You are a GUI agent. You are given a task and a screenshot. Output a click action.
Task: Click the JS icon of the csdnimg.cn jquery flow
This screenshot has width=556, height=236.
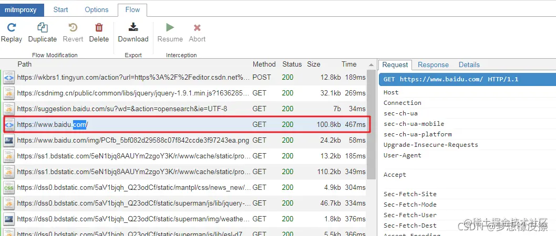9,93
